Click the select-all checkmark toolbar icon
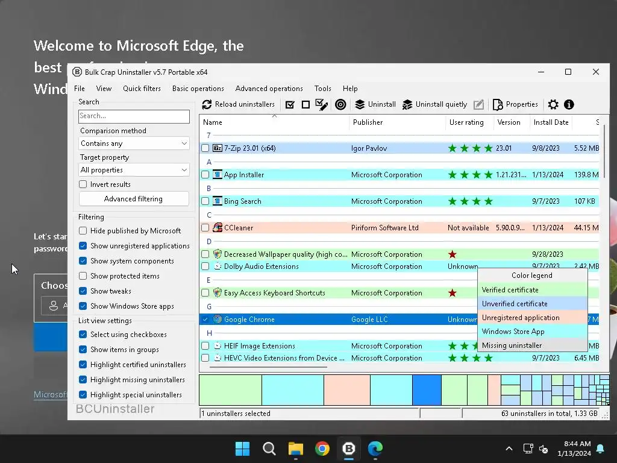617x463 pixels. pos(290,105)
